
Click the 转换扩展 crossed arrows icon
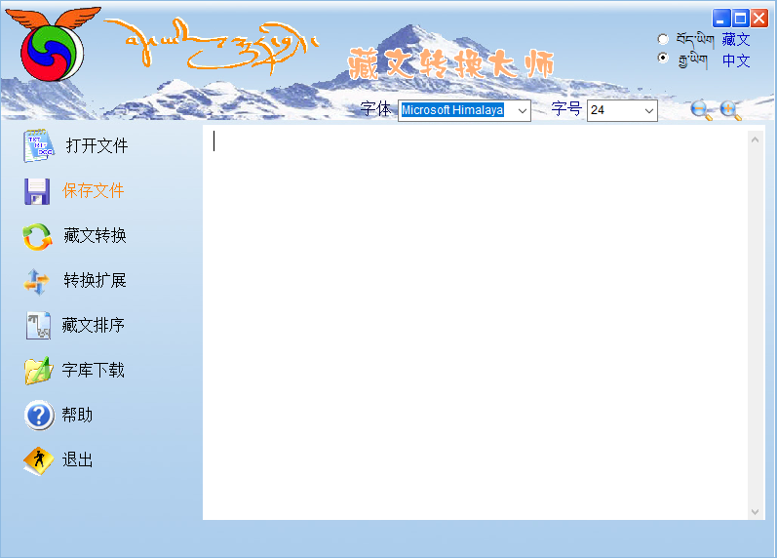pos(36,282)
